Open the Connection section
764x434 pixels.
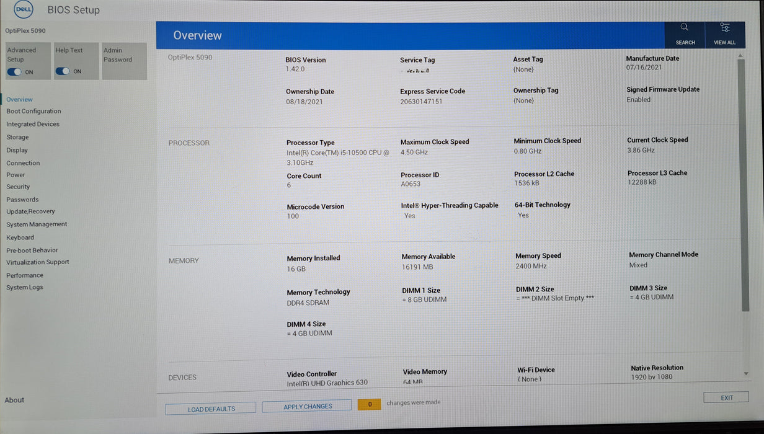point(23,163)
